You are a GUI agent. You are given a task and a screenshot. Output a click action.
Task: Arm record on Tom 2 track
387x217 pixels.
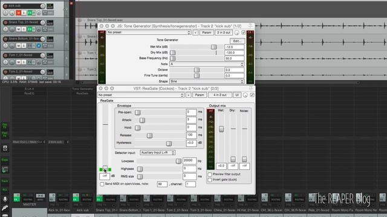pyautogui.click(x=5, y=72)
